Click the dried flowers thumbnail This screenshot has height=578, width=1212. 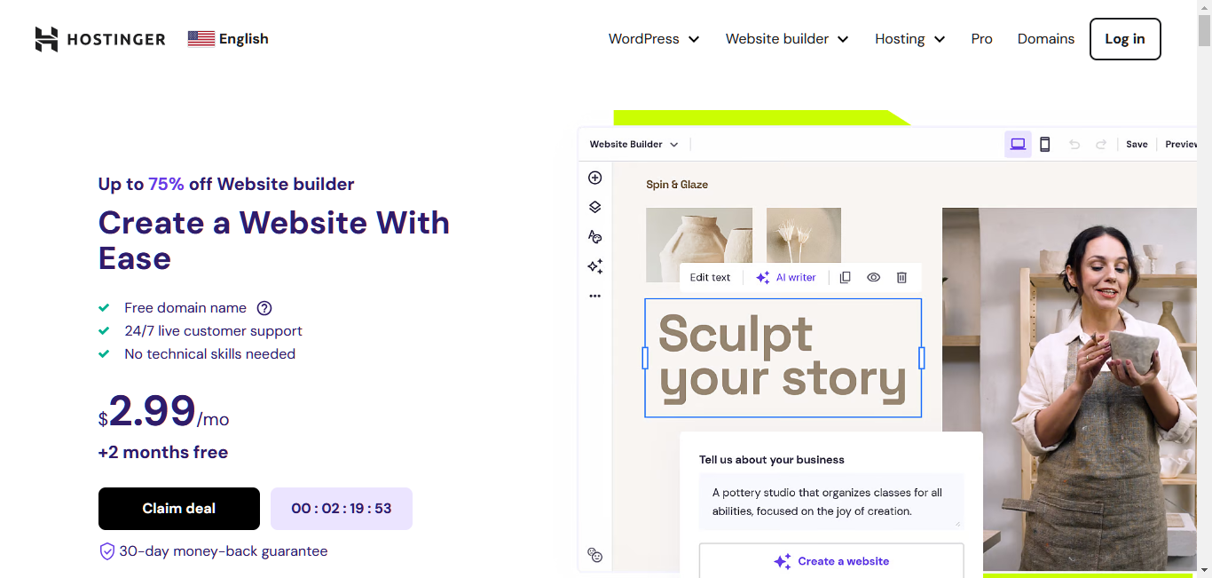pos(804,236)
